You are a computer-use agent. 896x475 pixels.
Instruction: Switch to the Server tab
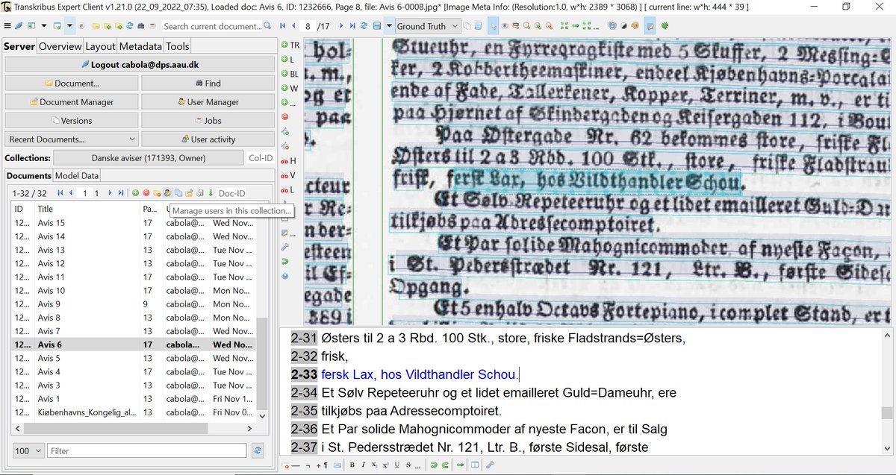pyautogui.click(x=19, y=46)
